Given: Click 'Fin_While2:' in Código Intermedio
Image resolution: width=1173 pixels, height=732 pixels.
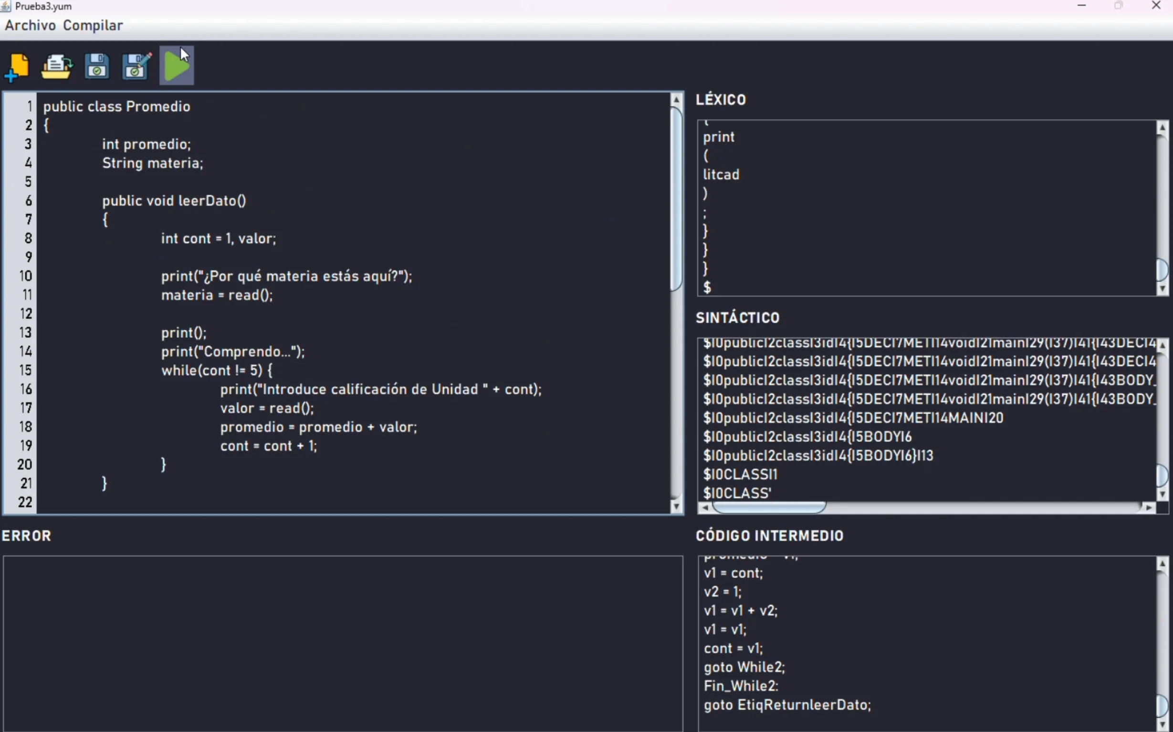Looking at the screenshot, I should coord(741,686).
